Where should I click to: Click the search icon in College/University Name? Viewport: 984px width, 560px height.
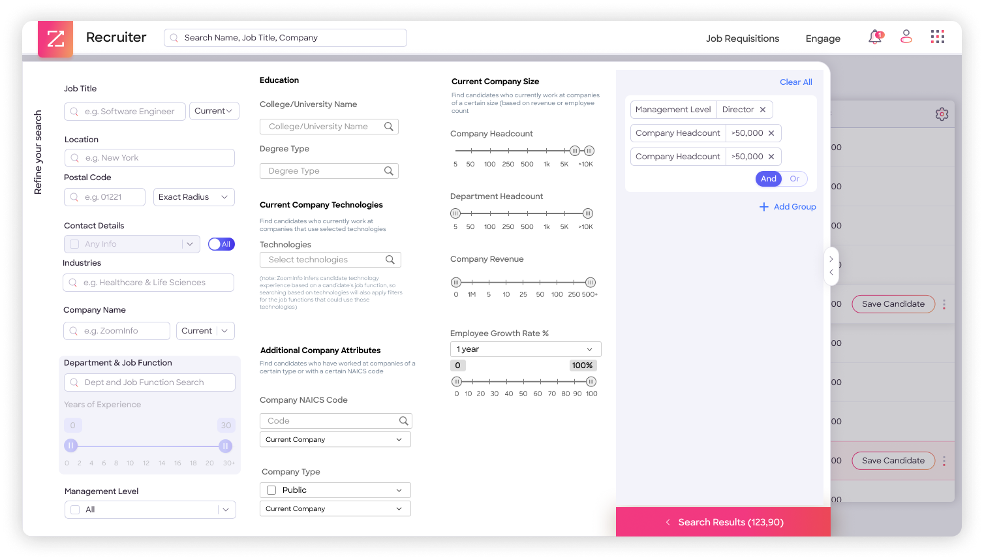pyautogui.click(x=389, y=127)
